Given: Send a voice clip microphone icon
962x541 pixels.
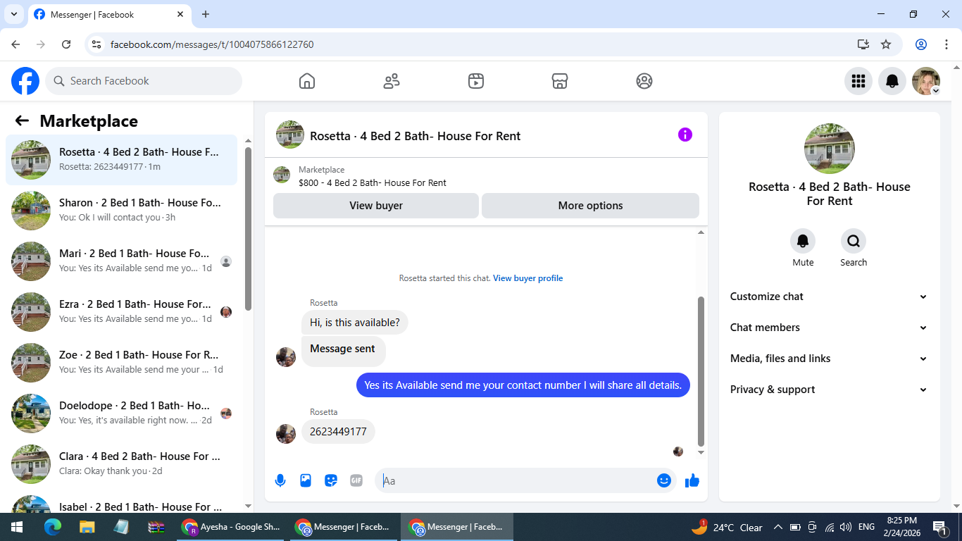Looking at the screenshot, I should click(280, 480).
